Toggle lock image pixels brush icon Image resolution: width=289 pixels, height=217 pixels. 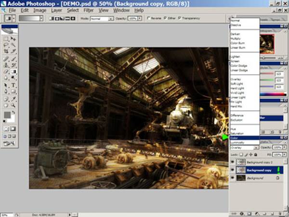point(246,155)
